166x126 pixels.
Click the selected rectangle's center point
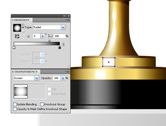point(109,62)
